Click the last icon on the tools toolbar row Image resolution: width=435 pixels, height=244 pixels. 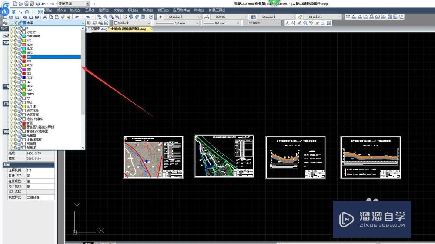point(402,17)
